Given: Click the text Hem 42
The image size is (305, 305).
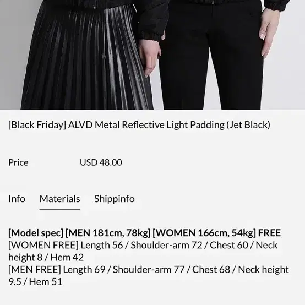Looking at the screenshot, I should 67,257.
